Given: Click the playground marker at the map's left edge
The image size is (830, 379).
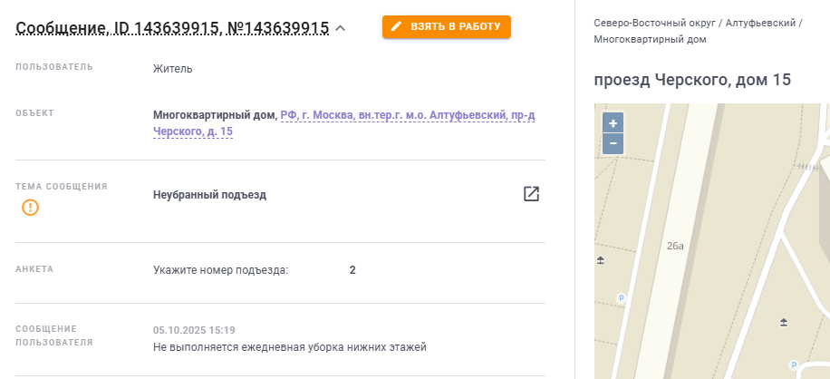Looking at the screenshot, I should click(x=600, y=261).
